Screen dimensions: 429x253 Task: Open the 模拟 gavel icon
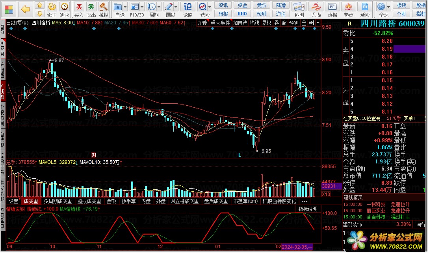pyautogui.click(x=104, y=9)
